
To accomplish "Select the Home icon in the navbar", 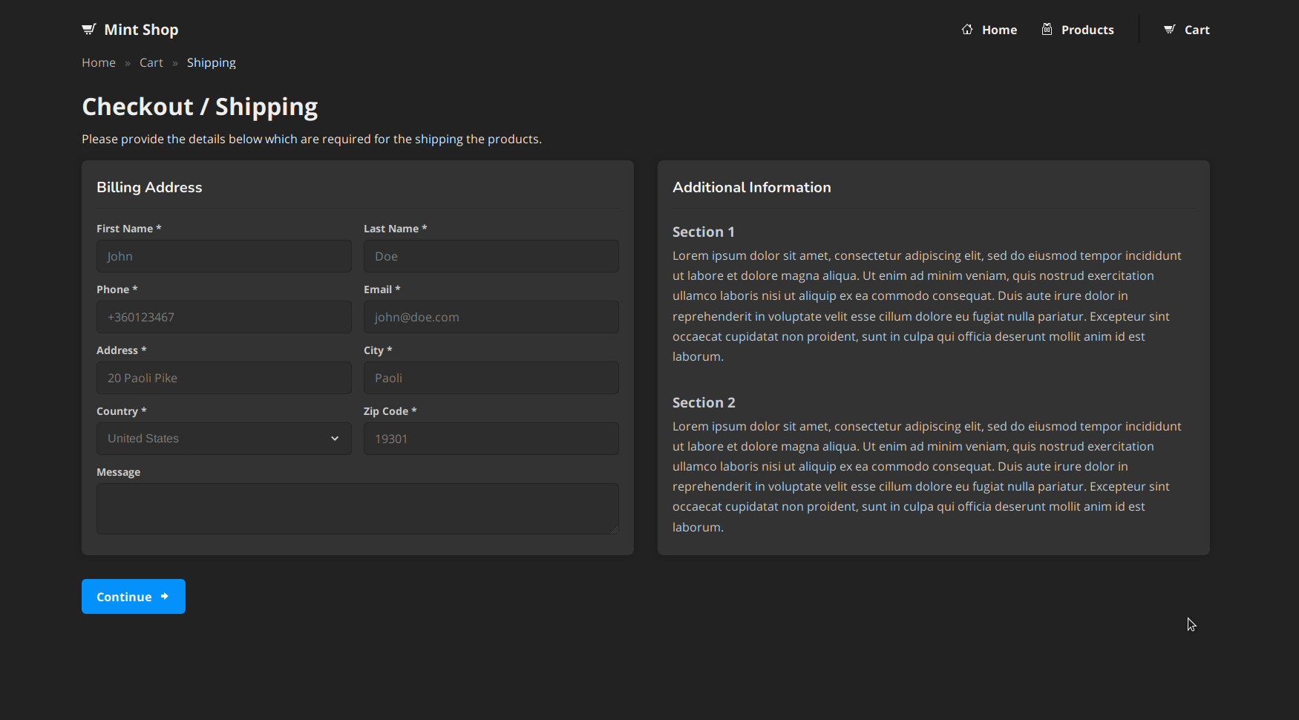I will click(966, 28).
